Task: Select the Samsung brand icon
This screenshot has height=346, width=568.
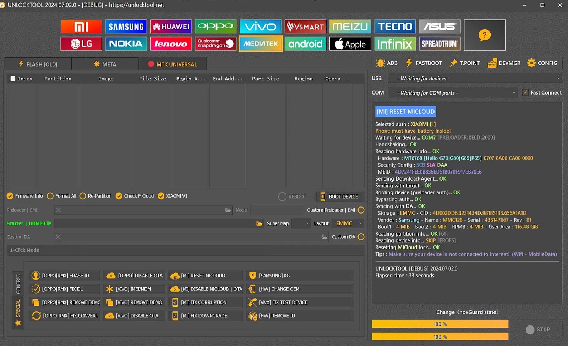Action: click(126, 27)
